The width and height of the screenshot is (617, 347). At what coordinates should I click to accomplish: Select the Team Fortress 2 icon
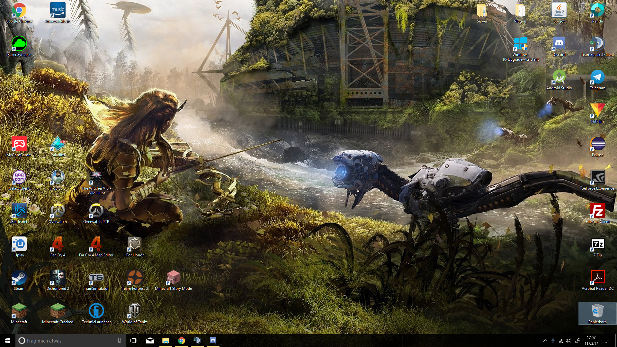(x=135, y=280)
